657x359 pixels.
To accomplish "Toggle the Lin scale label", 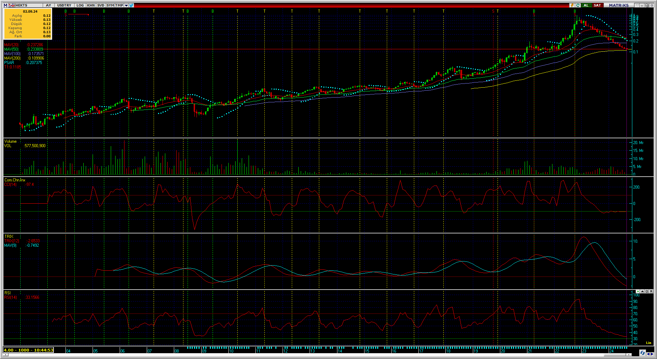I will tap(648, 343).
